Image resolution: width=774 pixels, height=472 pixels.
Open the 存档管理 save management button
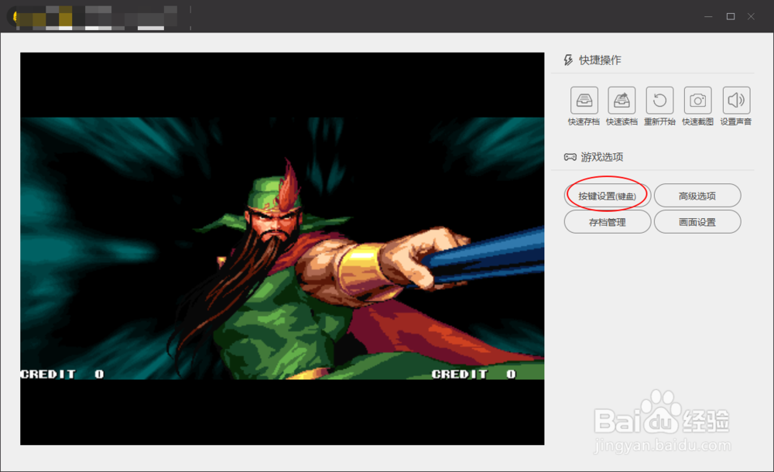[x=607, y=222]
